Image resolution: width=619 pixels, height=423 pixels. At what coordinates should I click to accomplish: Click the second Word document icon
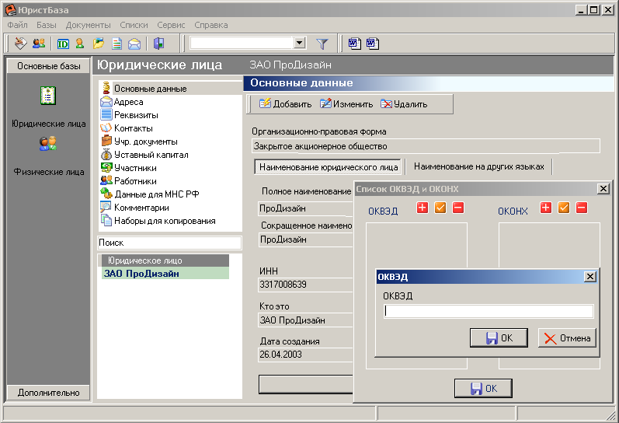point(373,43)
